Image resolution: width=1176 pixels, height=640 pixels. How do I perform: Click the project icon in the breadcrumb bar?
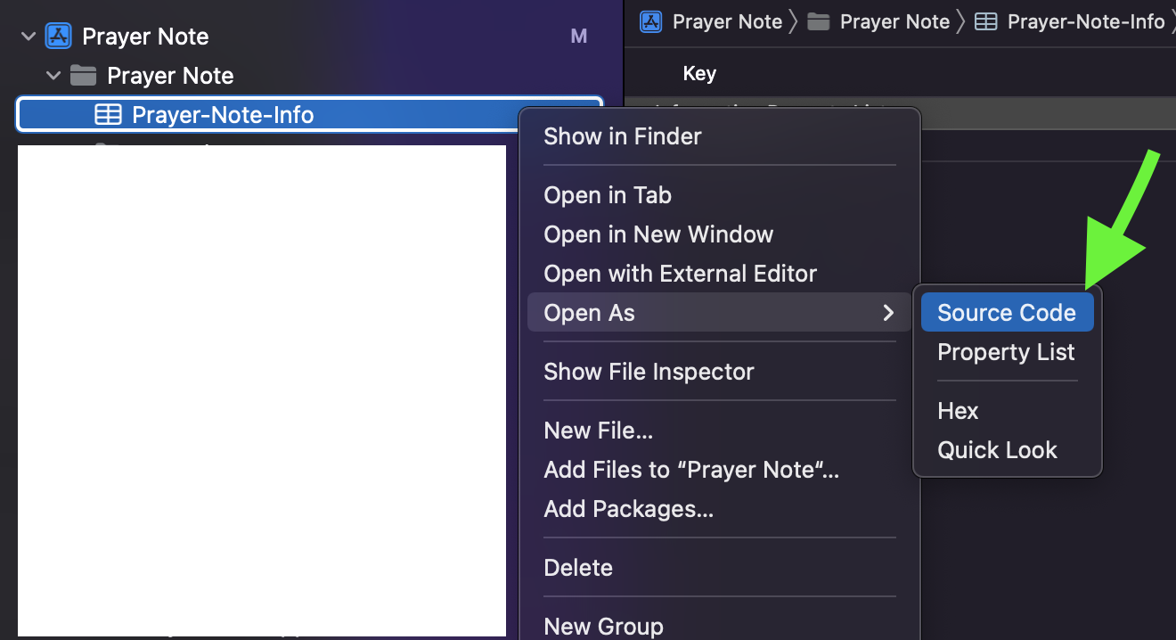pyautogui.click(x=651, y=21)
